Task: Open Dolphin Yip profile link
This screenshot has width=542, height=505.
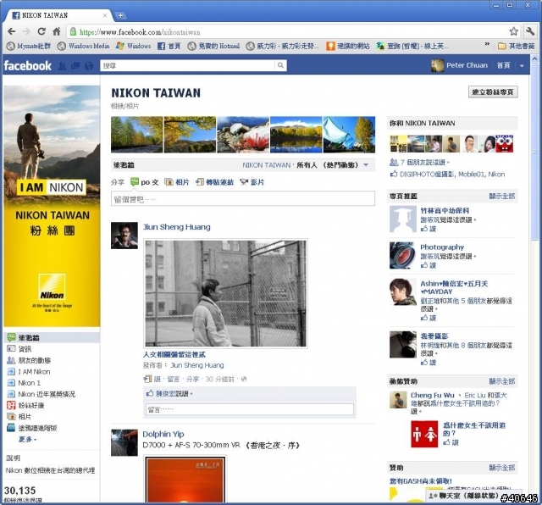Action: click(x=163, y=434)
